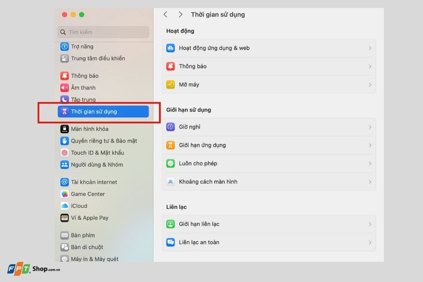Expand the Liên lạc an toàn chevron
Image resolution: width=423 pixels, height=282 pixels.
(370, 243)
